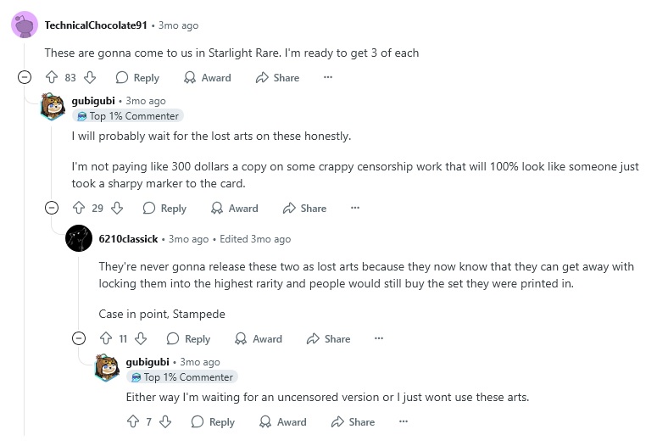This screenshot has height=446, width=657.
Task: Collapse 6210classick's reply thread
Action: 79,338
